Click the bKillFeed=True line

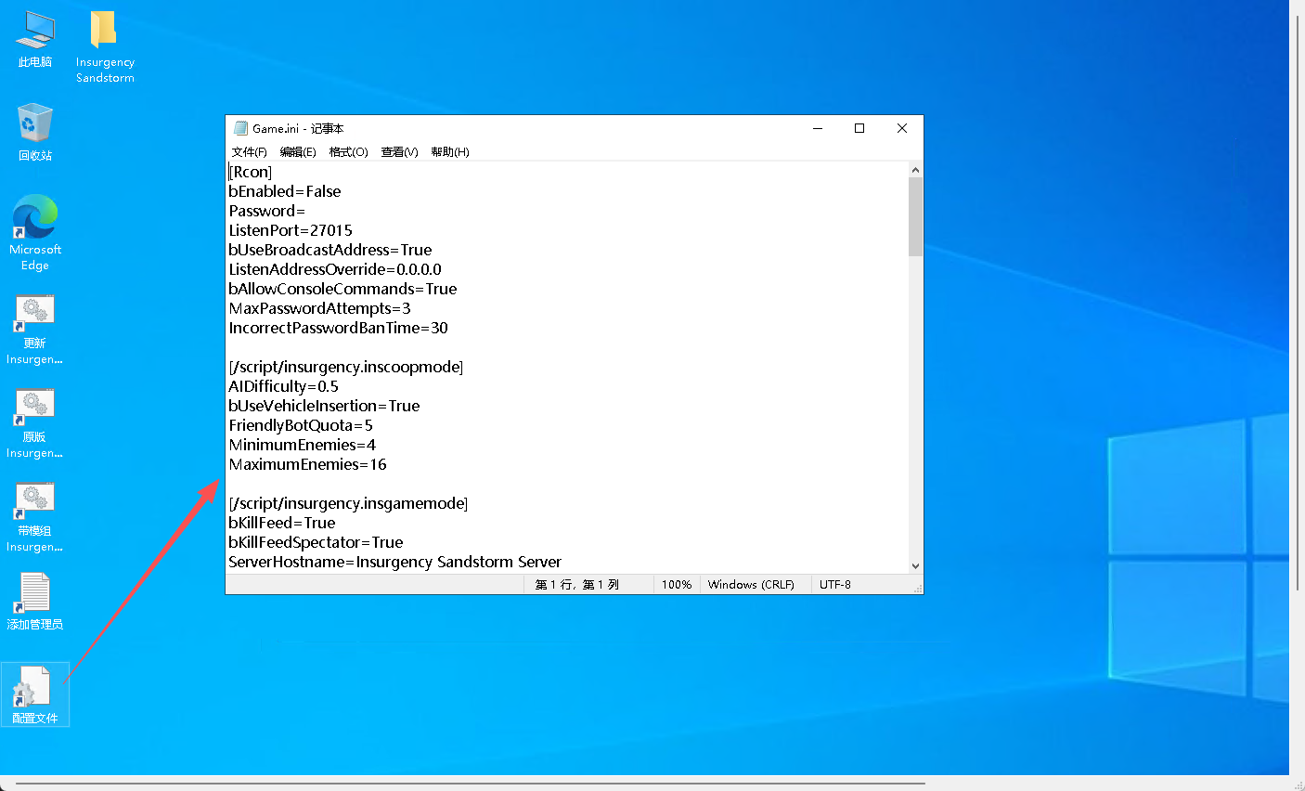pyautogui.click(x=282, y=523)
